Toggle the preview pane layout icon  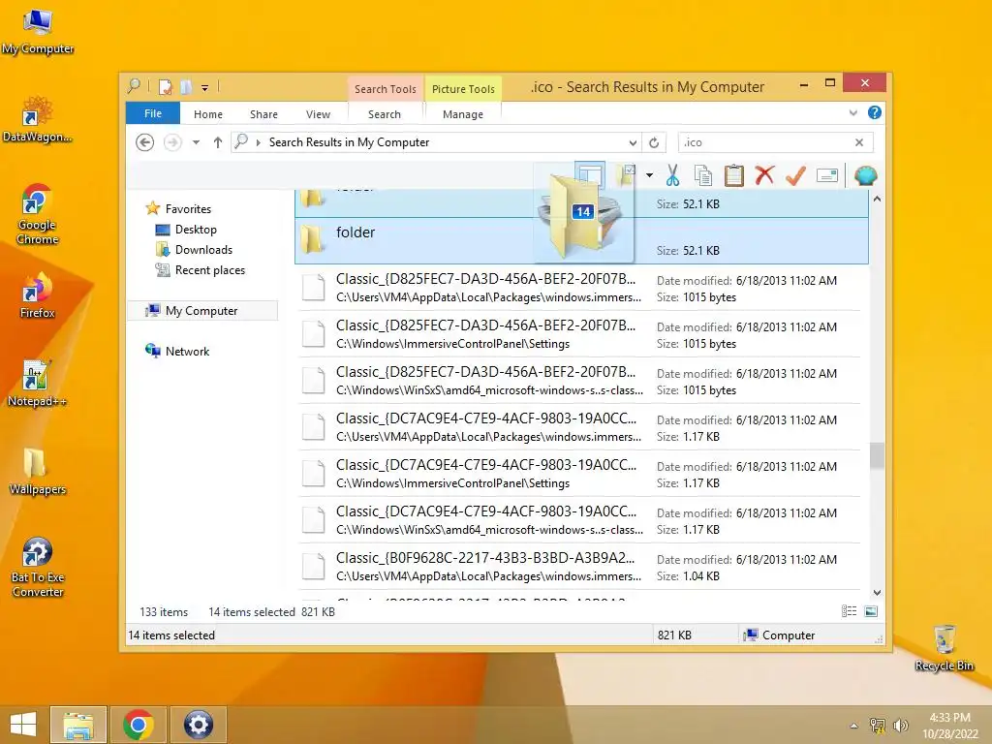coord(590,175)
